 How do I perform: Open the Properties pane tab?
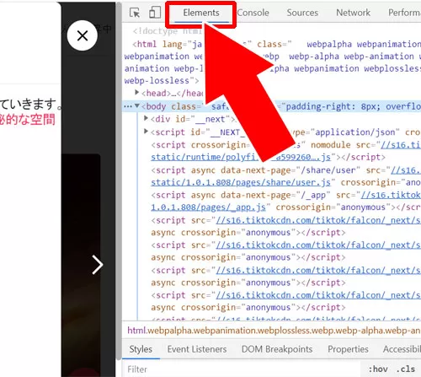348,349
